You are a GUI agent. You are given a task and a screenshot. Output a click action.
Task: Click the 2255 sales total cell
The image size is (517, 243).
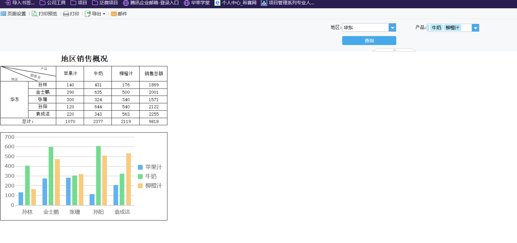point(153,114)
